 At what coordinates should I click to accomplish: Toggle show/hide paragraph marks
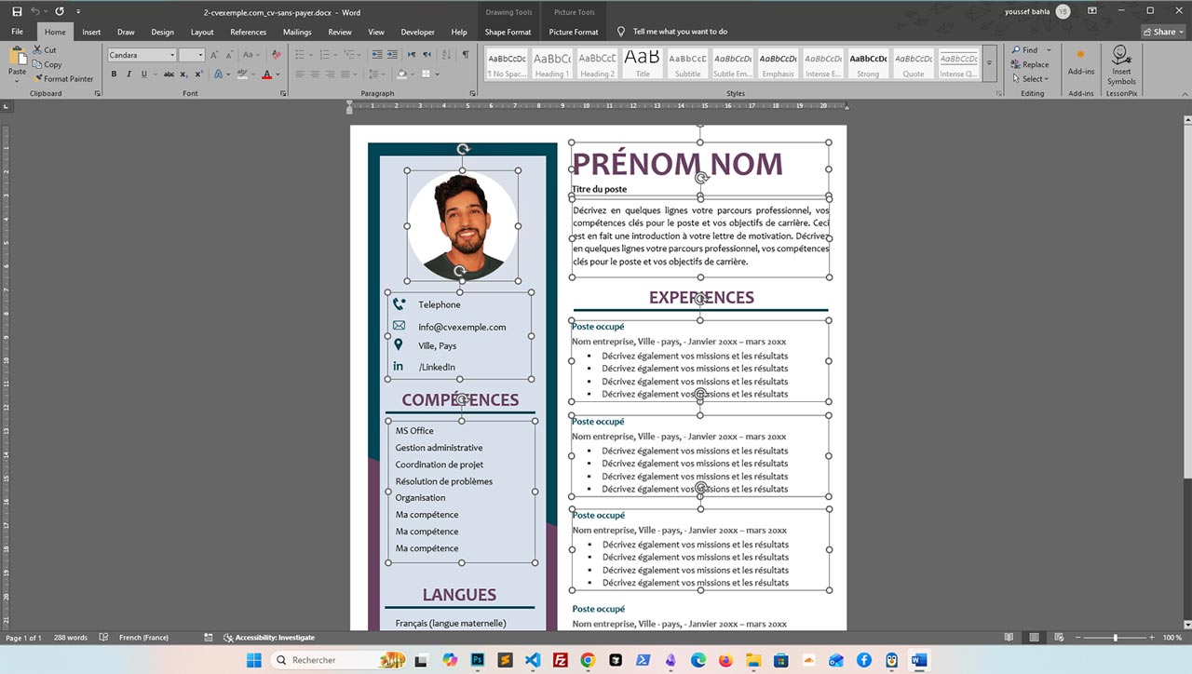pos(465,55)
